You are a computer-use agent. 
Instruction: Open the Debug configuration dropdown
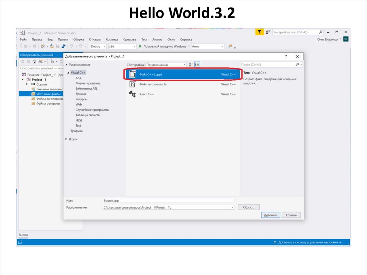point(98,46)
